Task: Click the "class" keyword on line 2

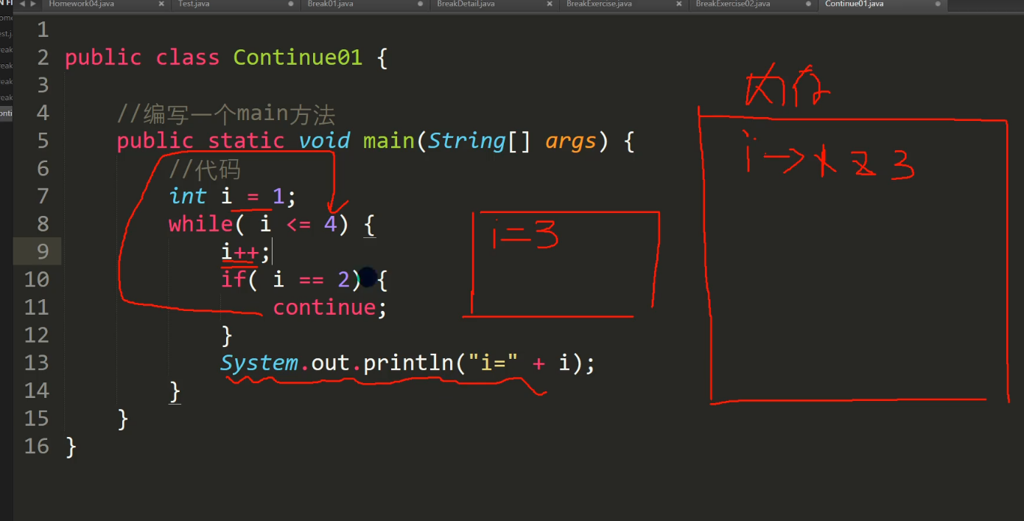Action: coord(187,57)
